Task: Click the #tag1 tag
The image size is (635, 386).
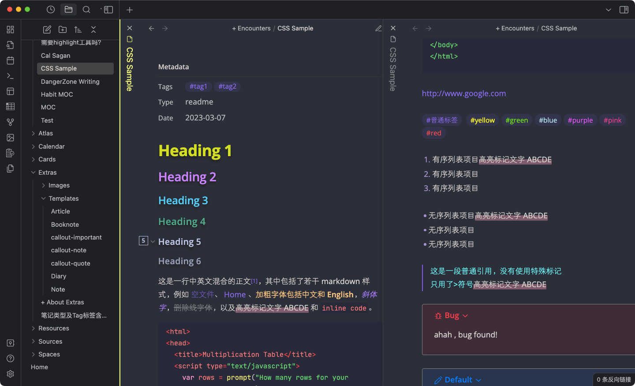Action: [x=198, y=86]
